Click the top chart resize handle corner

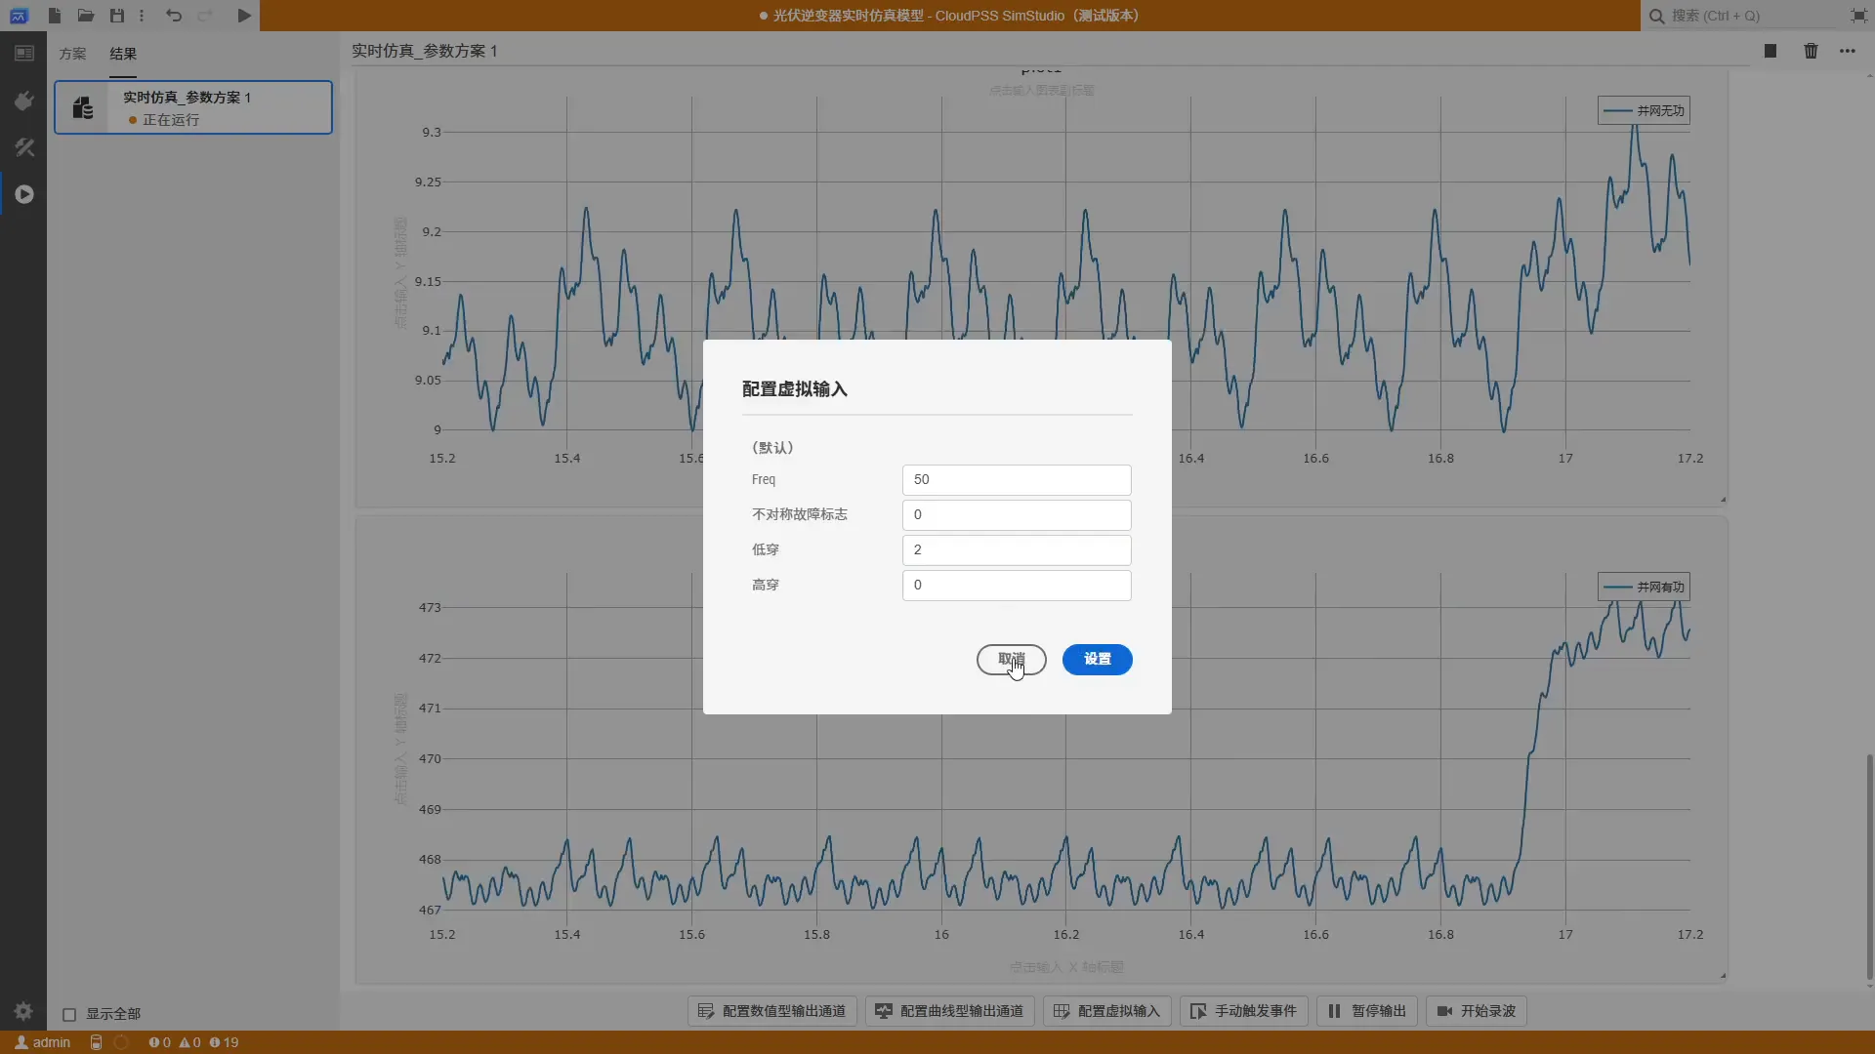pyautogui.click(x=1723, y=500)
